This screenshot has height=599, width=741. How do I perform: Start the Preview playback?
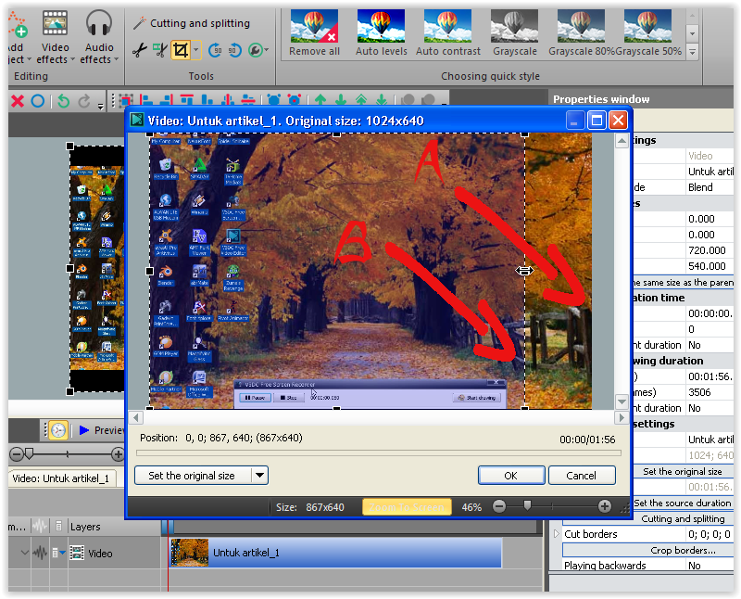click(x=101, y=430)
